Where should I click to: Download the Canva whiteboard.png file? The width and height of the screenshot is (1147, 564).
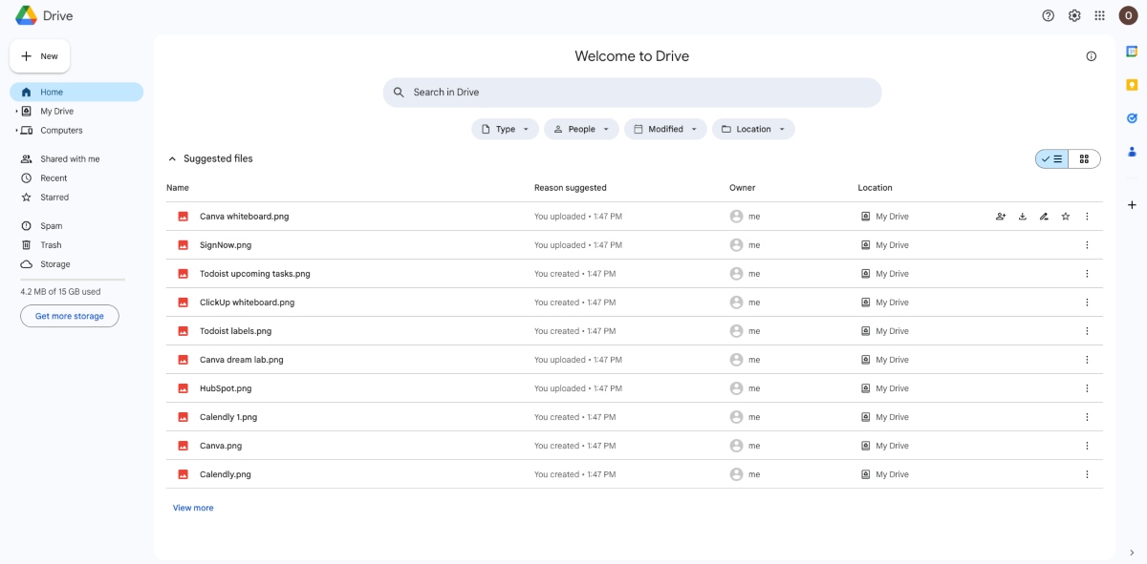coord(1023,217)
